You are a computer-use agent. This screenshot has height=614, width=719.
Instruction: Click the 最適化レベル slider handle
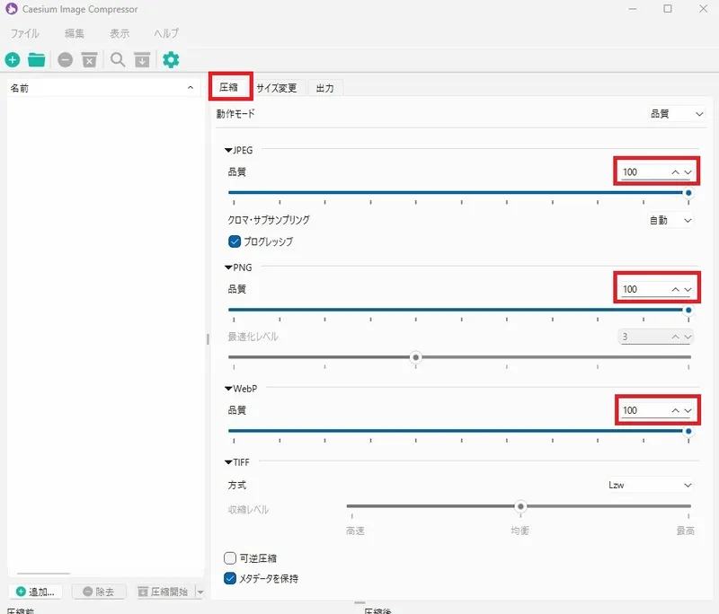tap(416, 357)
